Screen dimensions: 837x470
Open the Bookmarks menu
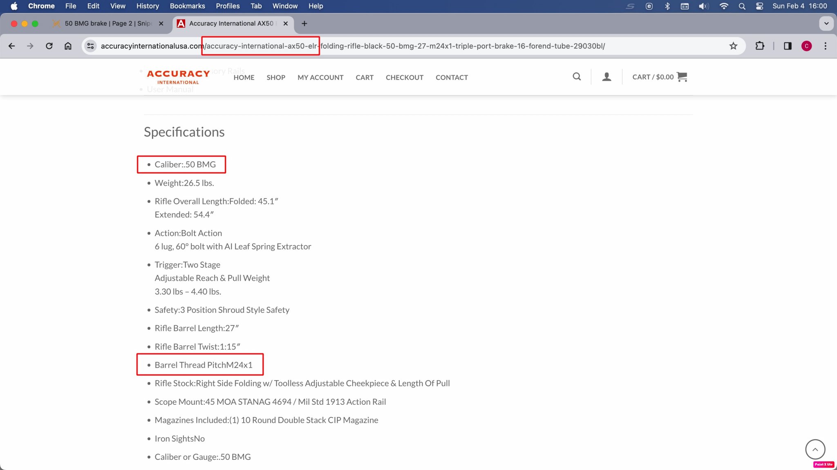[x=187, y=6]
